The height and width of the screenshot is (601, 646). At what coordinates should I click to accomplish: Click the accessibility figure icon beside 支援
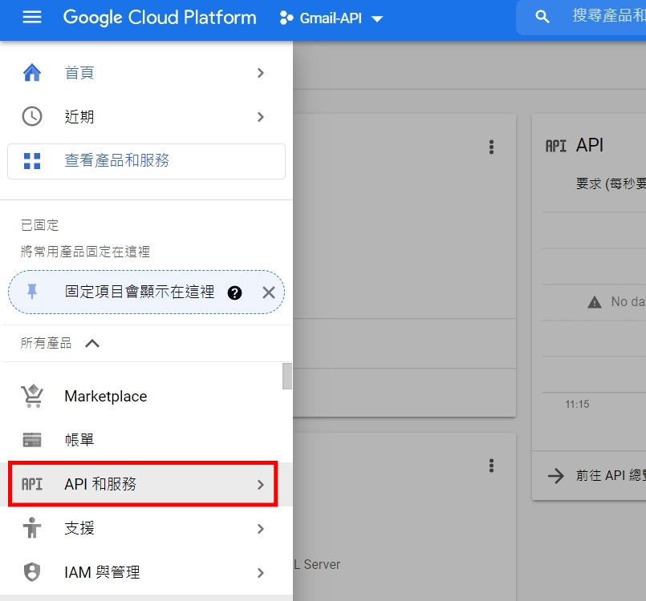coord(32,528)
